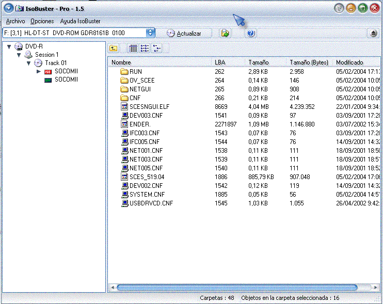Open the drive selection dropdown
383x304 pixels.
(x=150, y=33)
